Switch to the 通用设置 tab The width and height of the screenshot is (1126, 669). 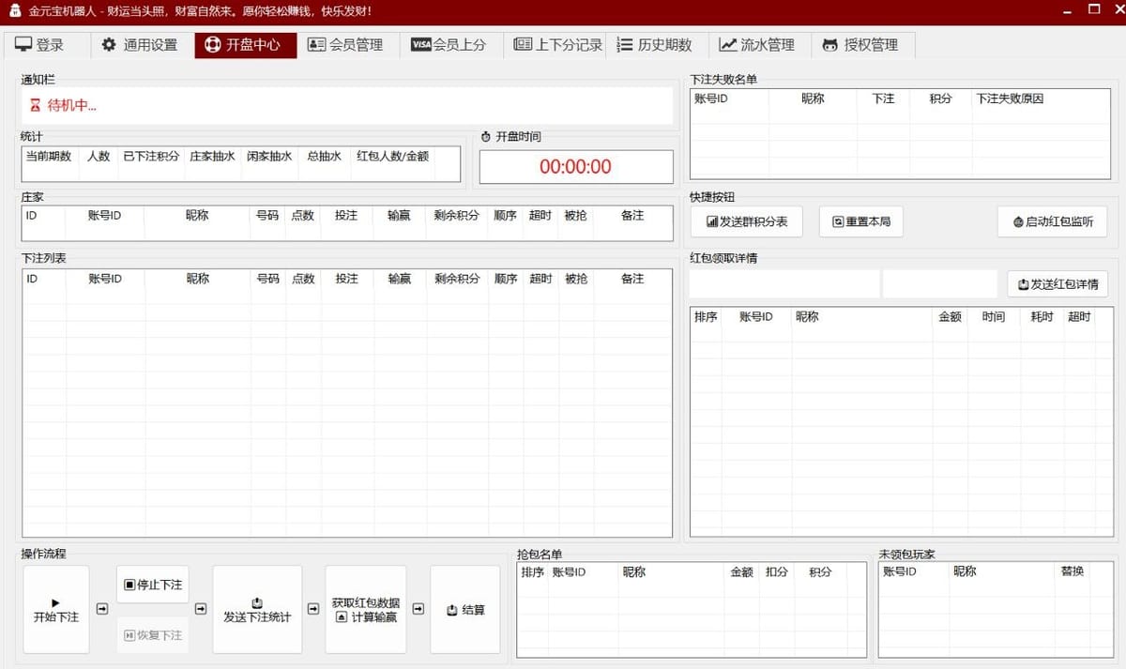coord(139,45)
